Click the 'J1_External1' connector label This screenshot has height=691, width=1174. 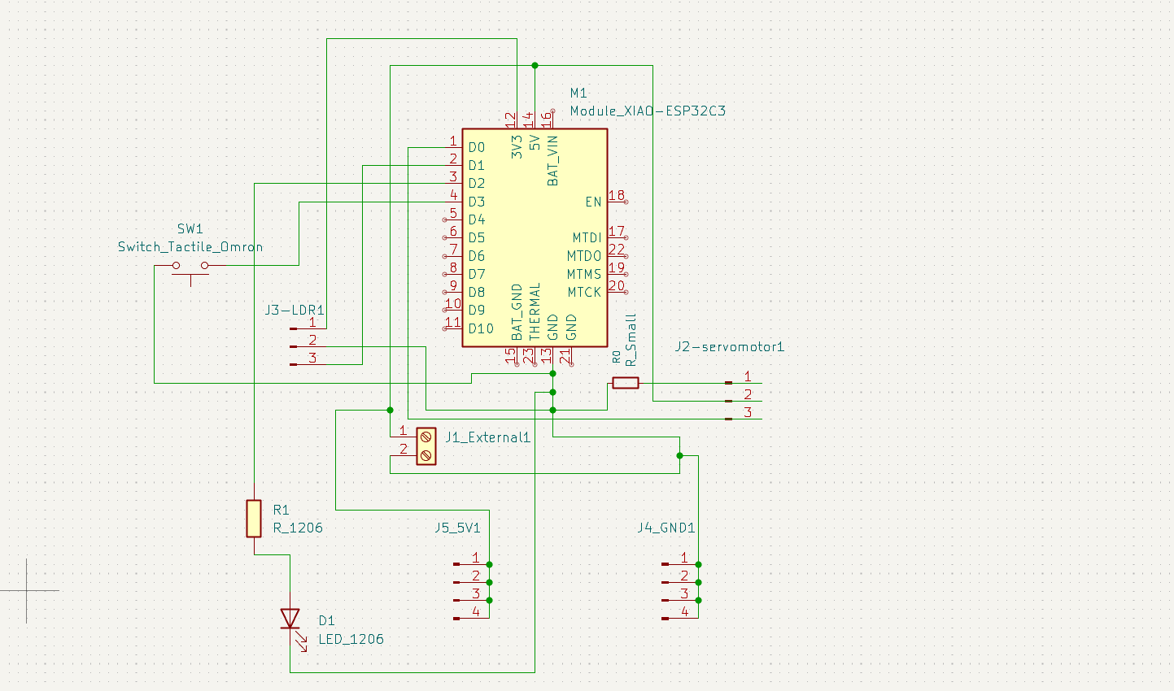(x=487, y=437)
